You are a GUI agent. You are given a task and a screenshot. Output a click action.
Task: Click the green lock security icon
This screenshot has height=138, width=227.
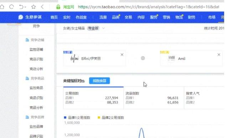[x=58, y=7]
